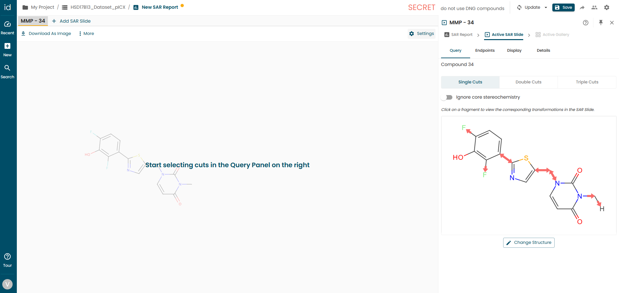
Task: Switch to the Endpoints tab
Action: [485, 50]
